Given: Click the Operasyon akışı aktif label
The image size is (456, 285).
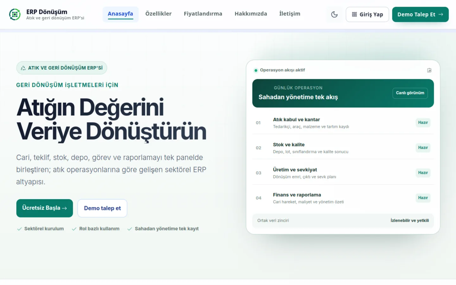Looking at the screenshot, I should coord(282,70).
